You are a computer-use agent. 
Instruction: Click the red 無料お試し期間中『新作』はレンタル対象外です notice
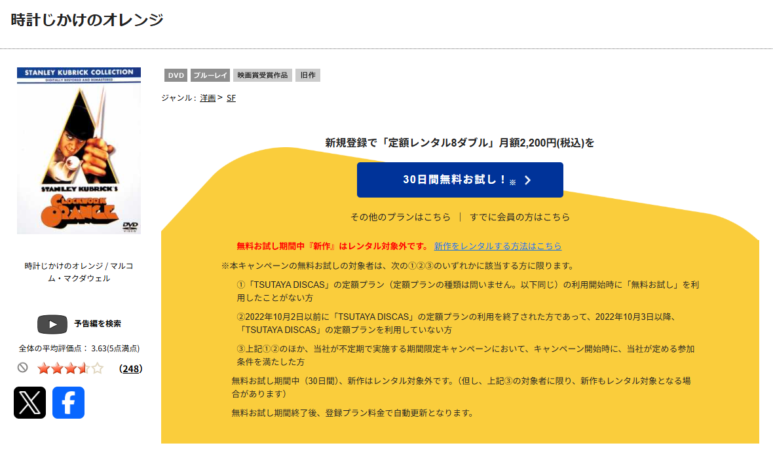(x=333, y=246)
